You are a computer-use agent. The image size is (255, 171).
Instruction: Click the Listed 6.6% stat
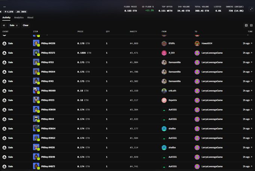click(217, 9)
